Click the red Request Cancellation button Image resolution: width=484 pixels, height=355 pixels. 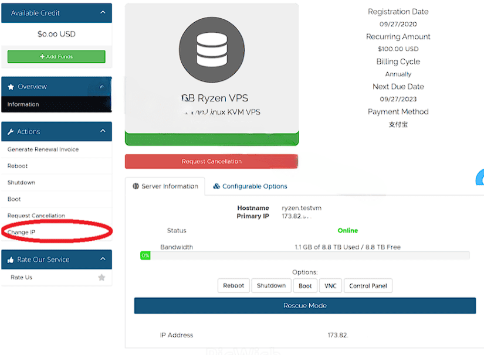coord(211,162)
